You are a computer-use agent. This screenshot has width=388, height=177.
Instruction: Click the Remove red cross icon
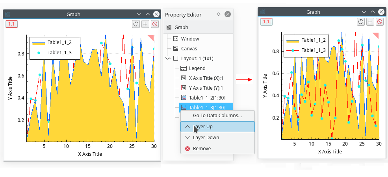click(188, 149)
